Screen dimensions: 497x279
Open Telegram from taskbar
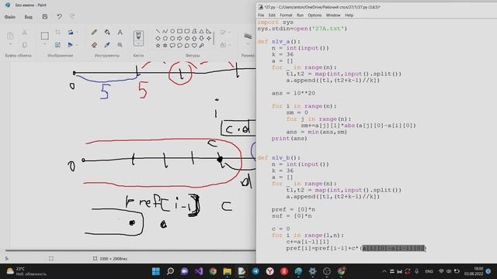[x=255, y=271]
